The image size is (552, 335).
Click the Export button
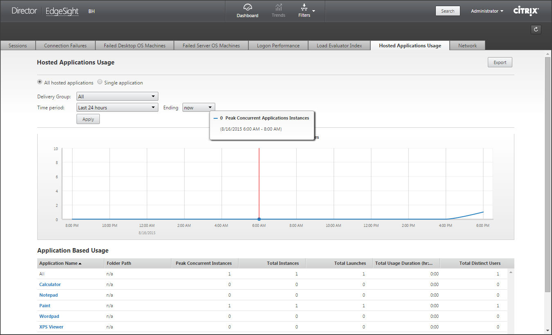500,62
